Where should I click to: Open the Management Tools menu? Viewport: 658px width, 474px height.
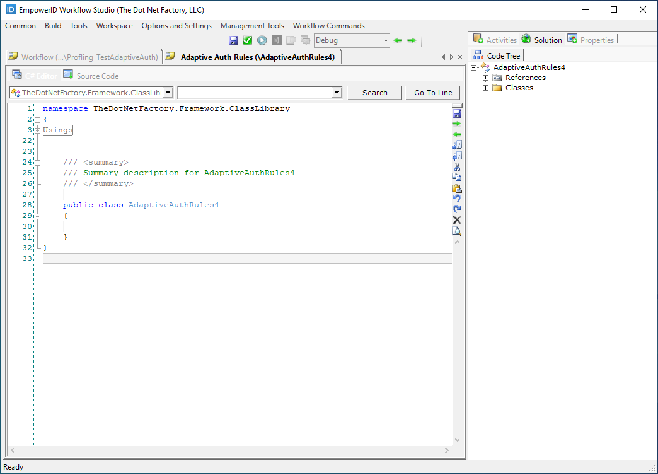(x=252, y=26)
